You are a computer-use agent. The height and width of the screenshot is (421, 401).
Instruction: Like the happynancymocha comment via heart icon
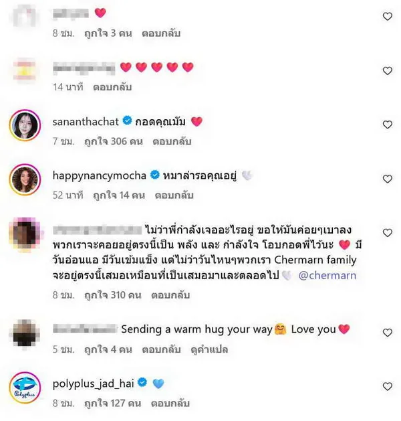click(x=388, y=179)
